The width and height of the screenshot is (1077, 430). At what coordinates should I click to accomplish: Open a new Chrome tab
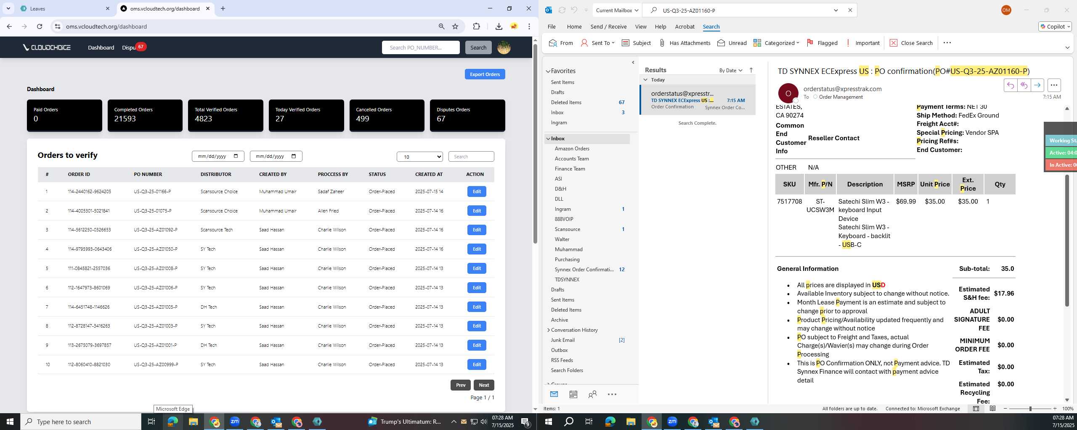click(223, 8)
